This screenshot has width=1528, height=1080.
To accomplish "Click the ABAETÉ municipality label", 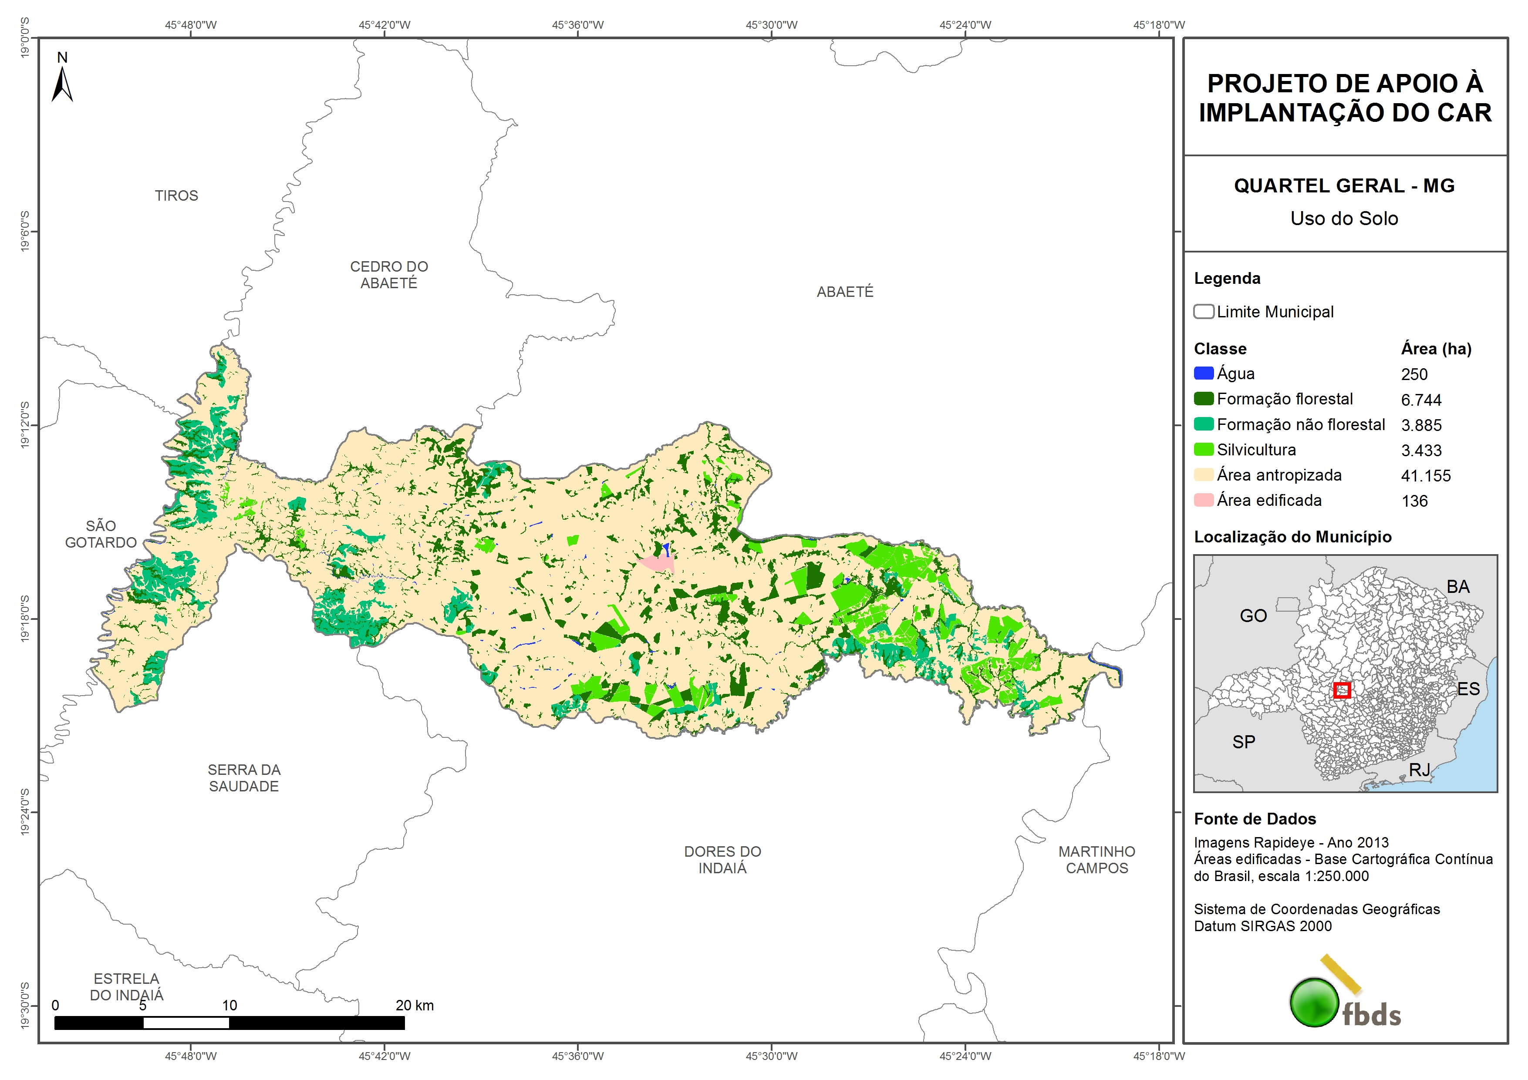I will tap(844, 292).
